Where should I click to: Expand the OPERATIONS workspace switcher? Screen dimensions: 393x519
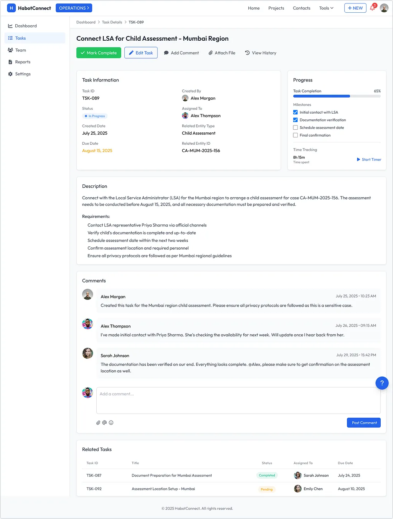(x=74, y=8)
